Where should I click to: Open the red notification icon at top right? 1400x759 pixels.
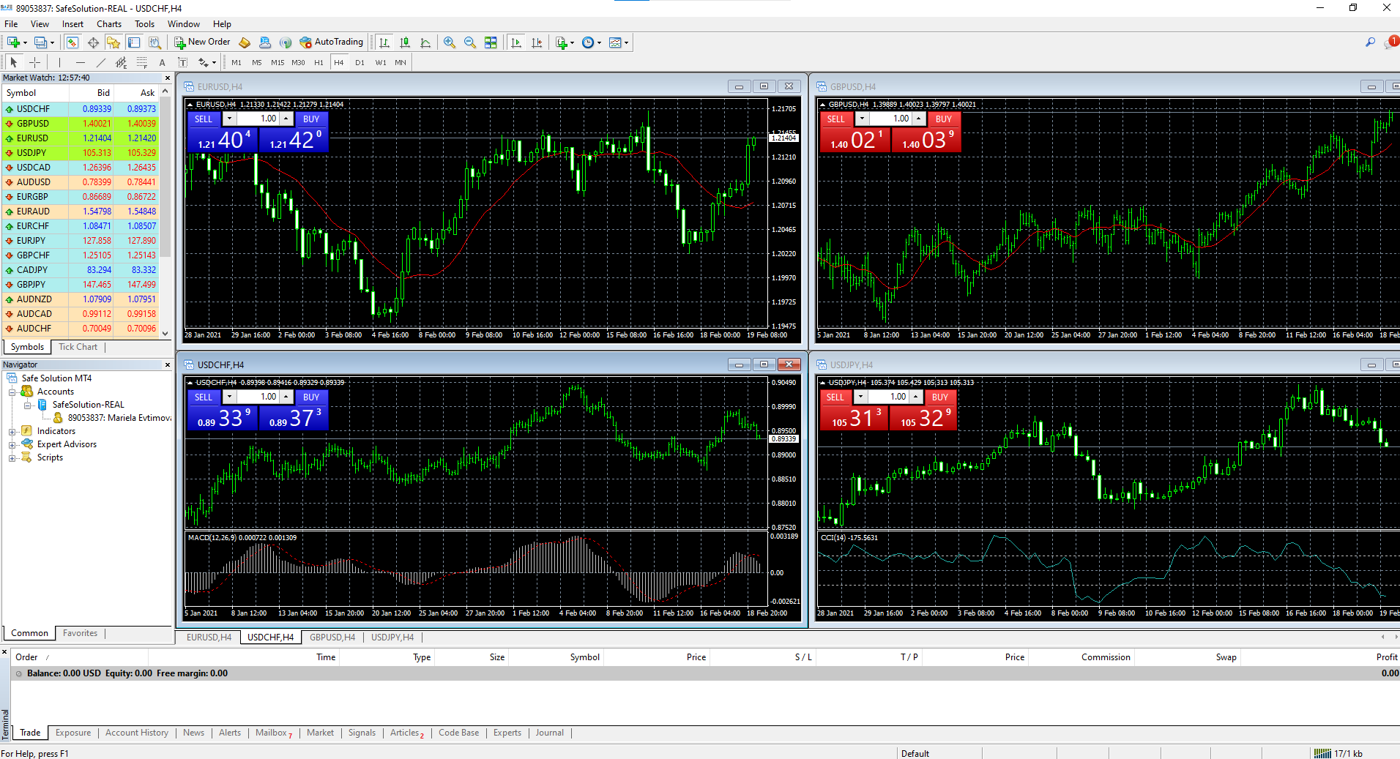(x=1391, y=42)
